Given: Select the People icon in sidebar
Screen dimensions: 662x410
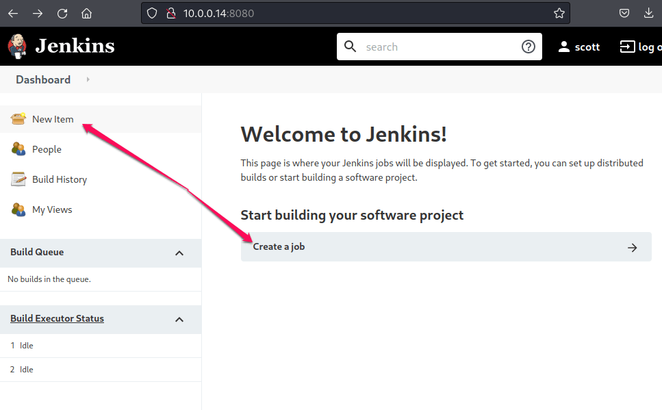Looking at the screenshot, I should pos(18,149).
